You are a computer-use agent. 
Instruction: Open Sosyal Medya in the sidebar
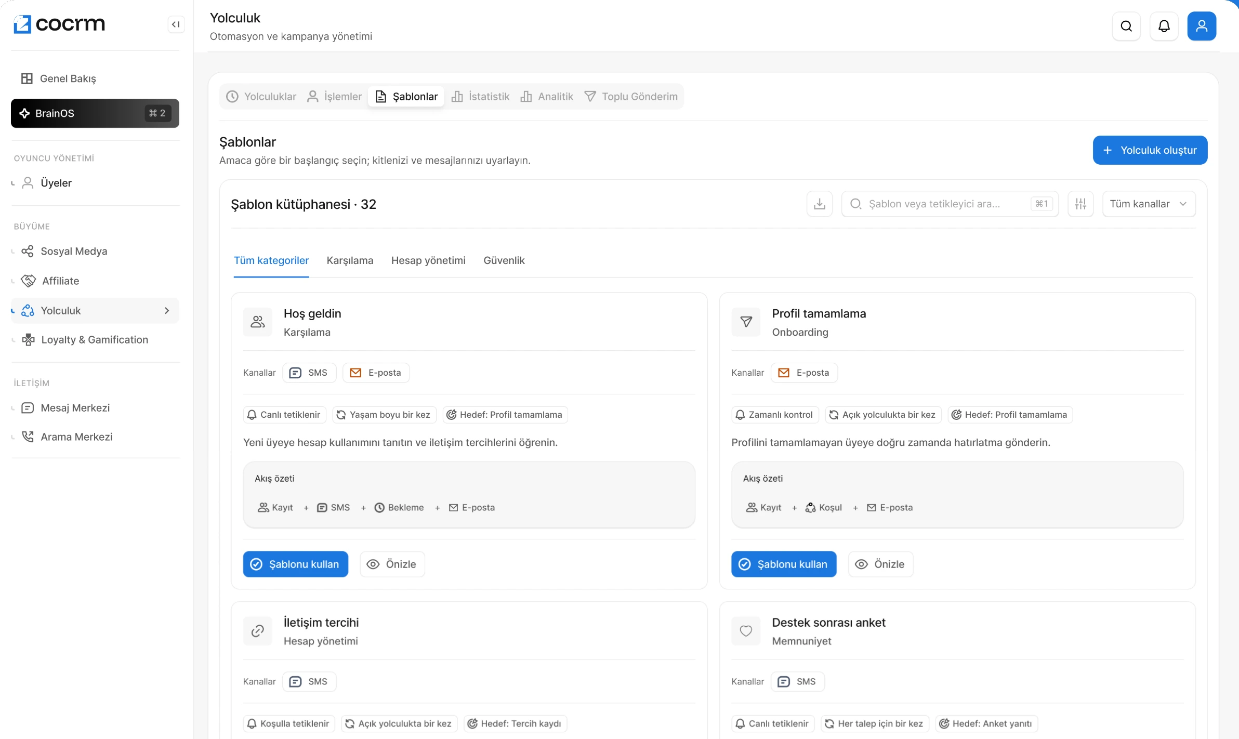pos(95,252)
